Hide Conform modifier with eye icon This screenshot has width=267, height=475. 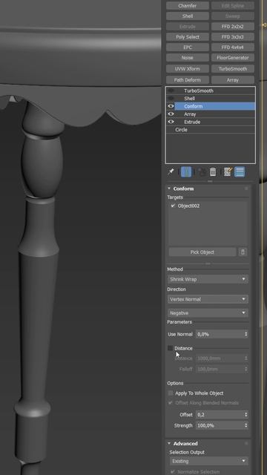click(171, 106)
